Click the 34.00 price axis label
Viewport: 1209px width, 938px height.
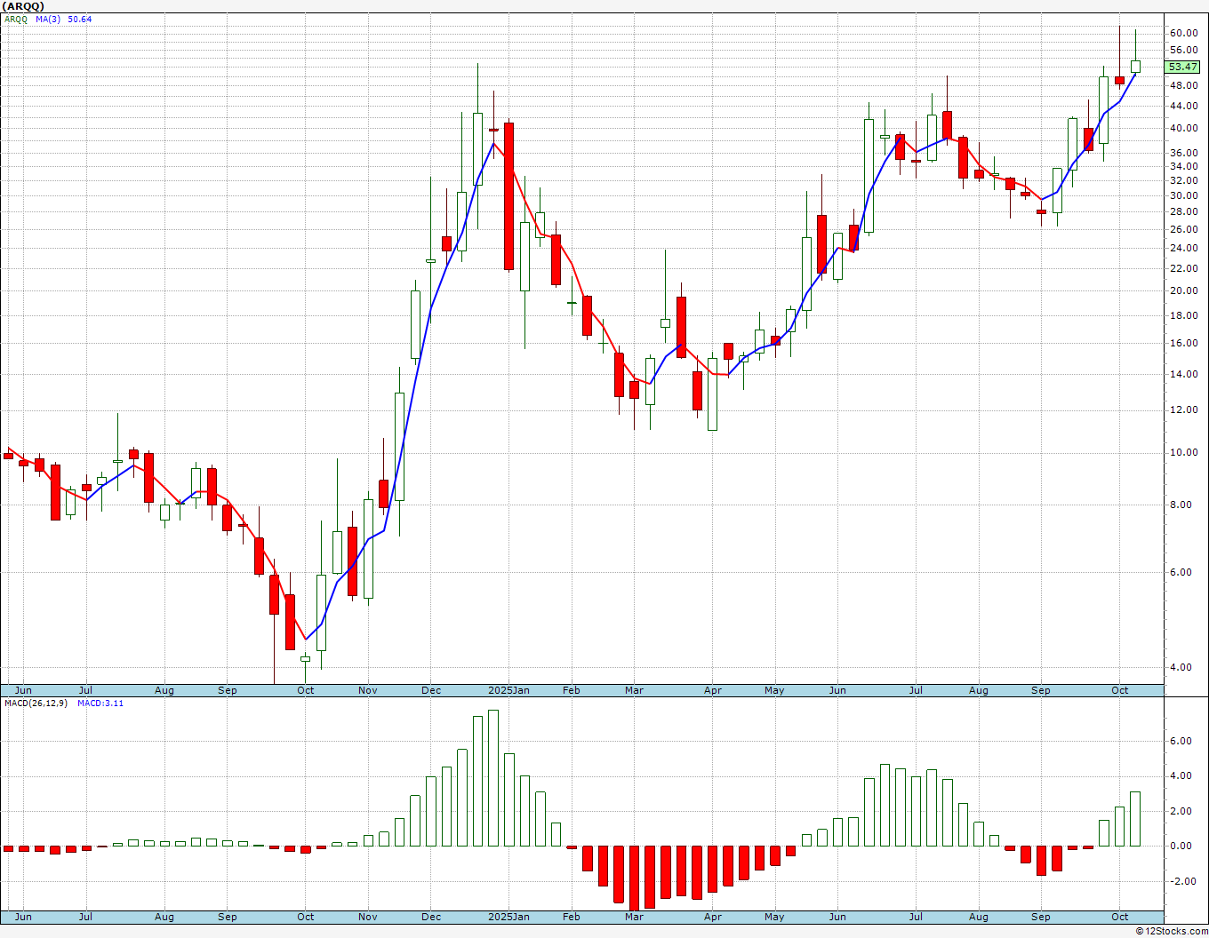[1183, 166]
